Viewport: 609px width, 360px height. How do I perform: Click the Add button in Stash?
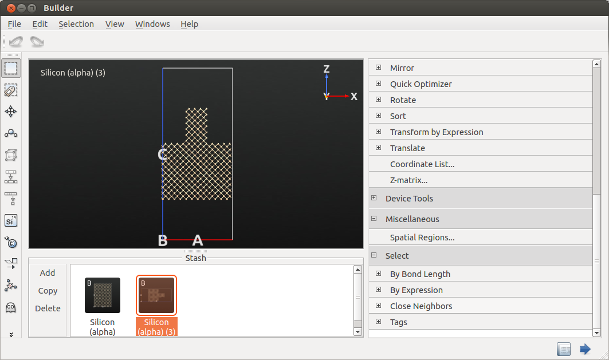pos(48,273)
